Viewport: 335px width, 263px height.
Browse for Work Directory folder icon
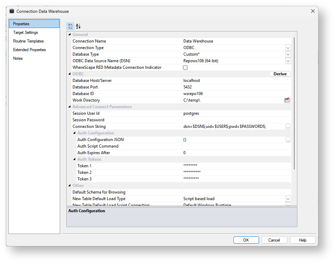click(x=287, y=100)
